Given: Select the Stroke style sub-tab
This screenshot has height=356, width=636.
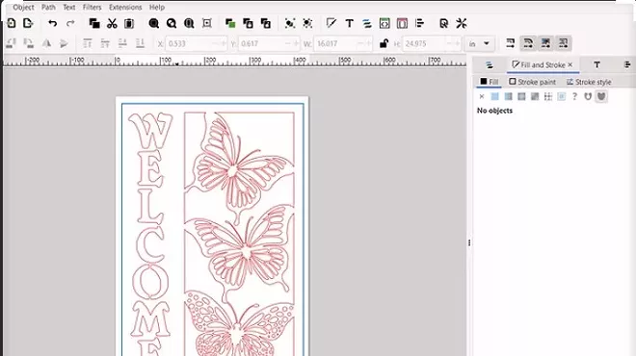Looking at the screenshot, I should (589, 82).
